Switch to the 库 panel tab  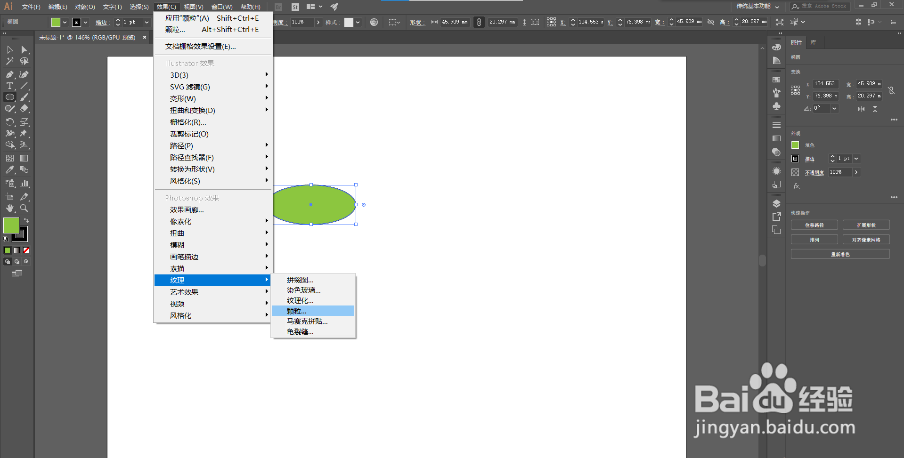coord(814,42)
